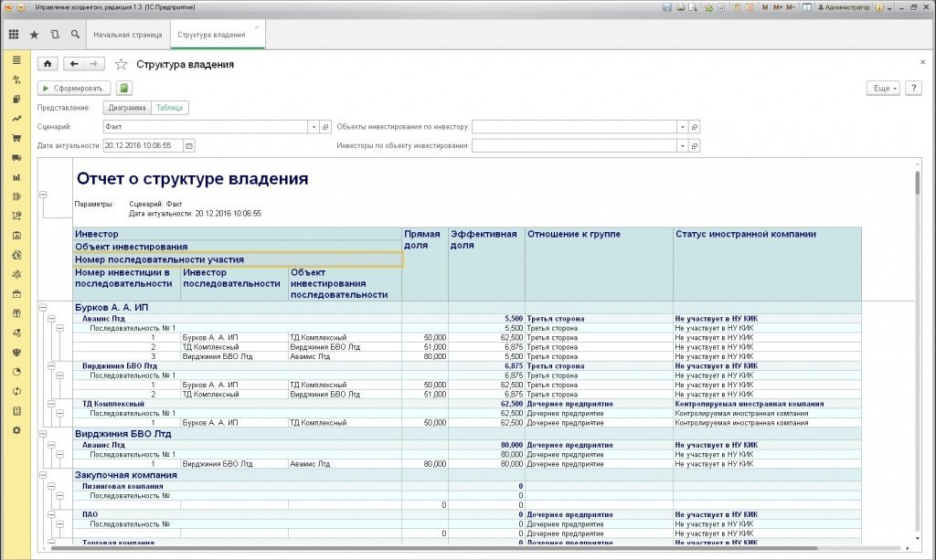
Task: Open help with the question mark button
Action: tap(913, 89)
